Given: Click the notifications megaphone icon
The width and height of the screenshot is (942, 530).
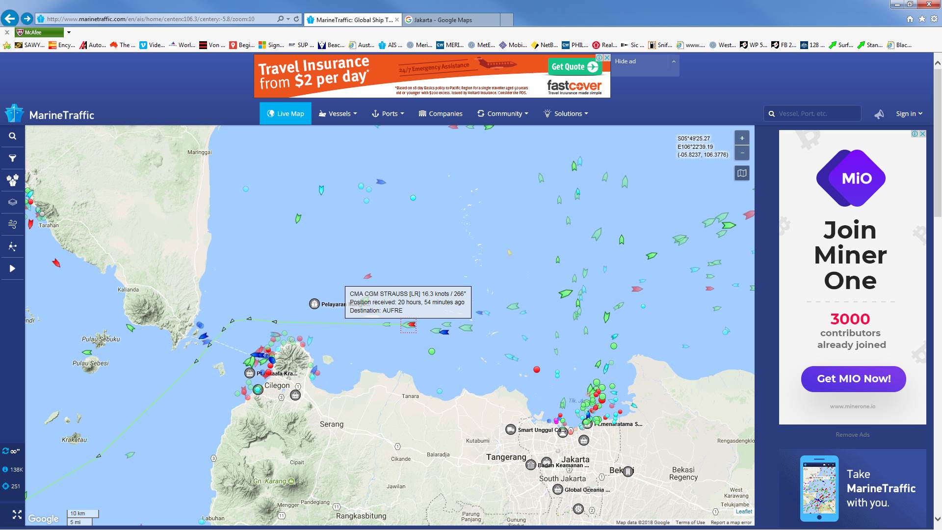Looking at the screenshot, I should [879, 114].
